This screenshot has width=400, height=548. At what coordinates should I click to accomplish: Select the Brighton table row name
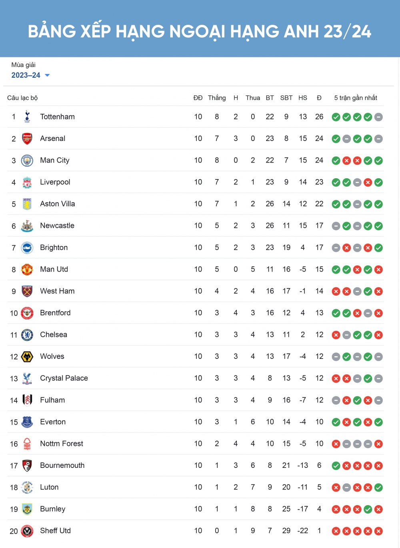point(54,248)
